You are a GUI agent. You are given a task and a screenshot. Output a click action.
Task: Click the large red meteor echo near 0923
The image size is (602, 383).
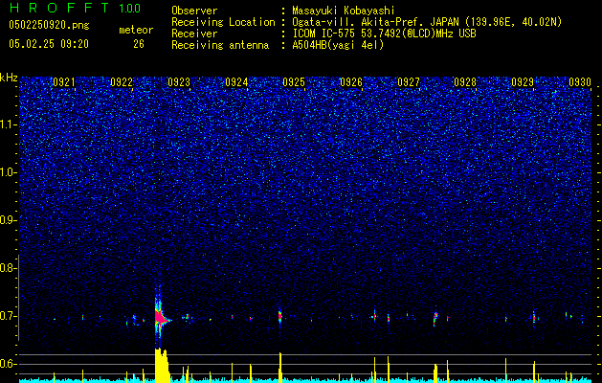[161, 318]
